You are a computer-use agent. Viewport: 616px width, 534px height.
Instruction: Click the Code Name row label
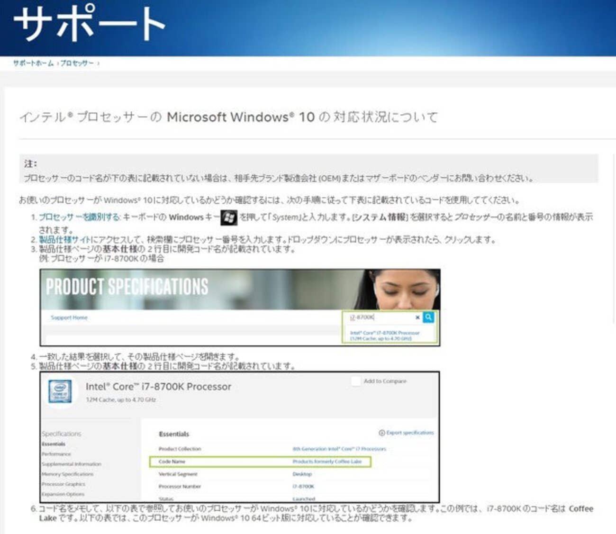tap(172, 462)
